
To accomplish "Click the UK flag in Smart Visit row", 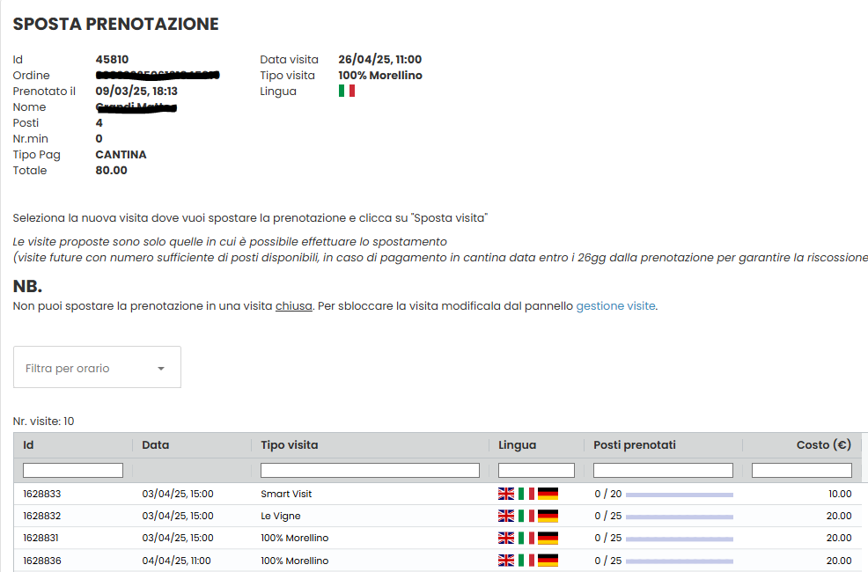I will [x=506, y=494].
